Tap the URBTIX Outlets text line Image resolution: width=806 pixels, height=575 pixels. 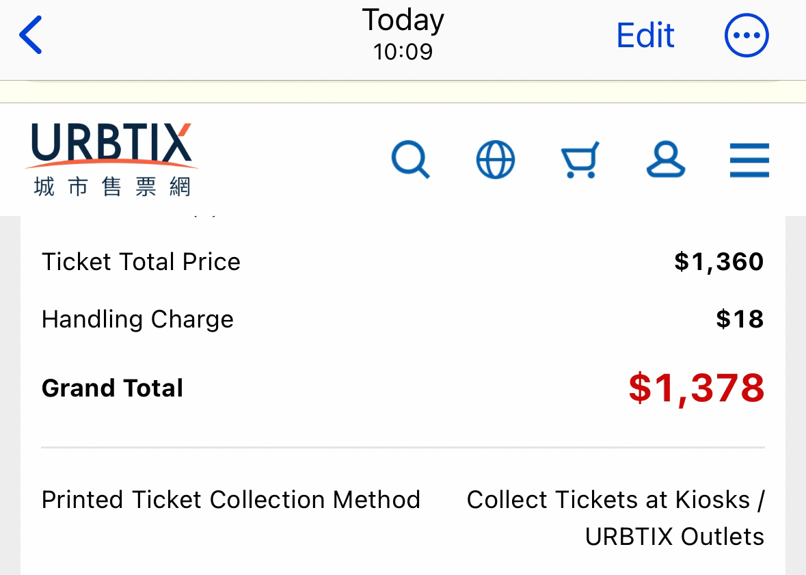tap(675, 537)
